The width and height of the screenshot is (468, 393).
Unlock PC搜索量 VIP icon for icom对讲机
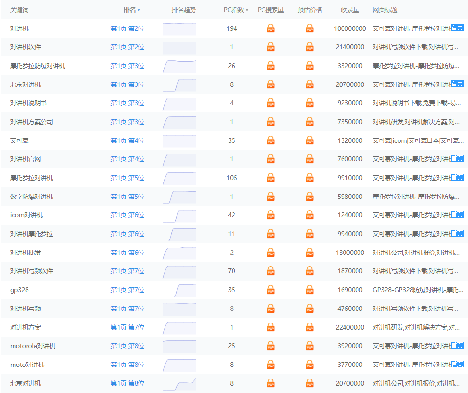[x=271, y=215]
